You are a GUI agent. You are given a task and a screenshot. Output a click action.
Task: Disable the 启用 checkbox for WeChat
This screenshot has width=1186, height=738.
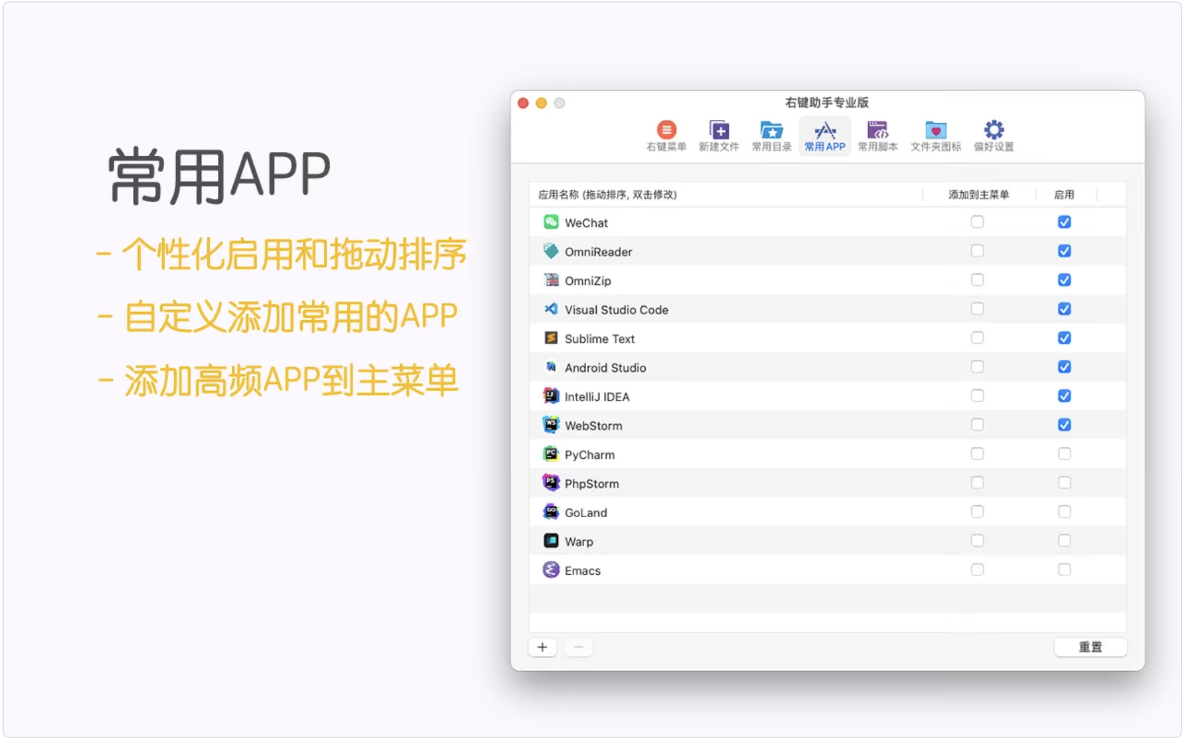pos(1064,222)
